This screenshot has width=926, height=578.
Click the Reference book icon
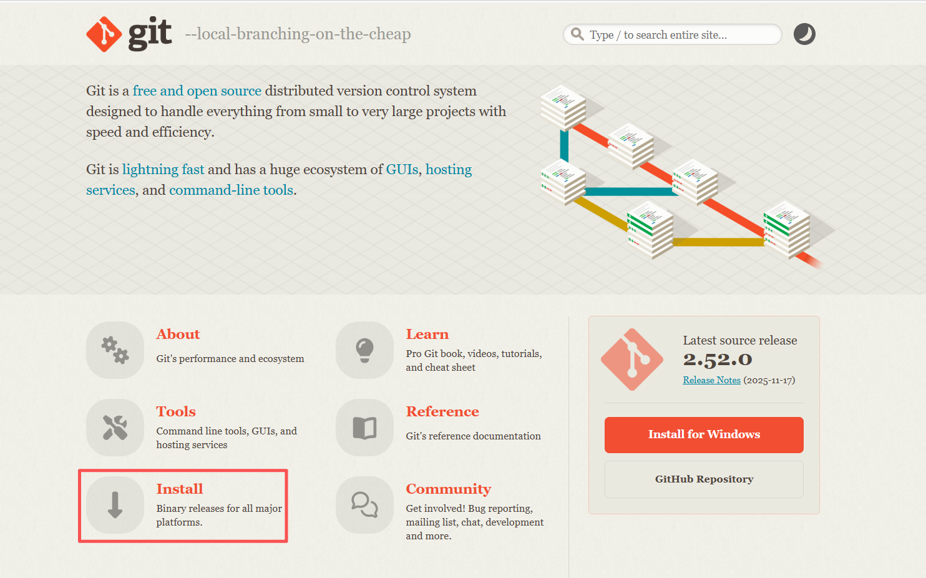(x=364, y=428)
